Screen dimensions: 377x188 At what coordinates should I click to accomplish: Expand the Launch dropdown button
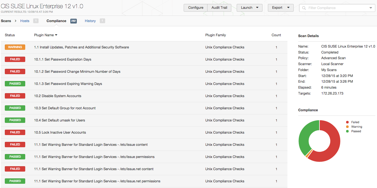point(249,8)
